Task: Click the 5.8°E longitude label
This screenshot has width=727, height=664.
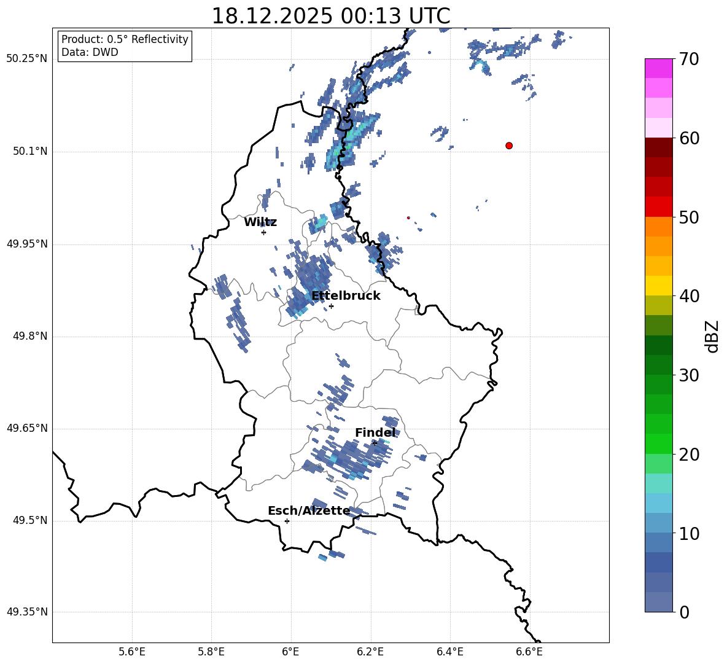Action: coord(211,652)
